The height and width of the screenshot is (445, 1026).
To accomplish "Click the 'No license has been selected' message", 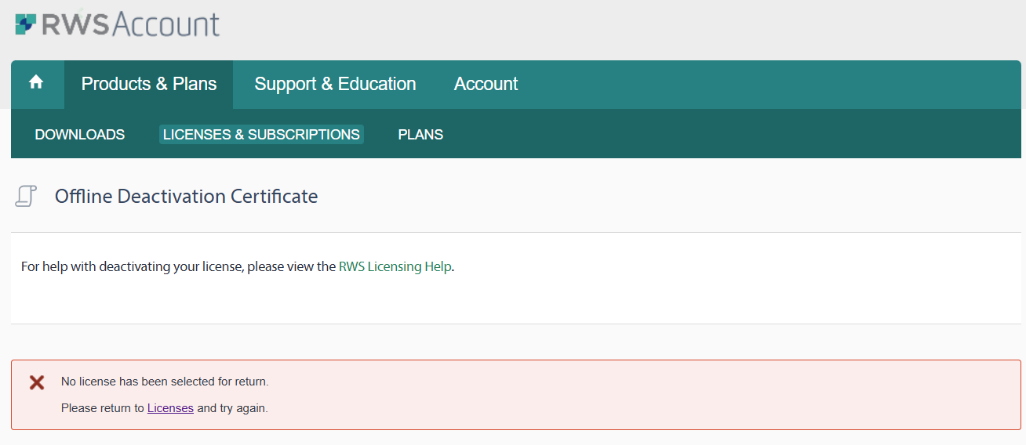I will (165, 382).
